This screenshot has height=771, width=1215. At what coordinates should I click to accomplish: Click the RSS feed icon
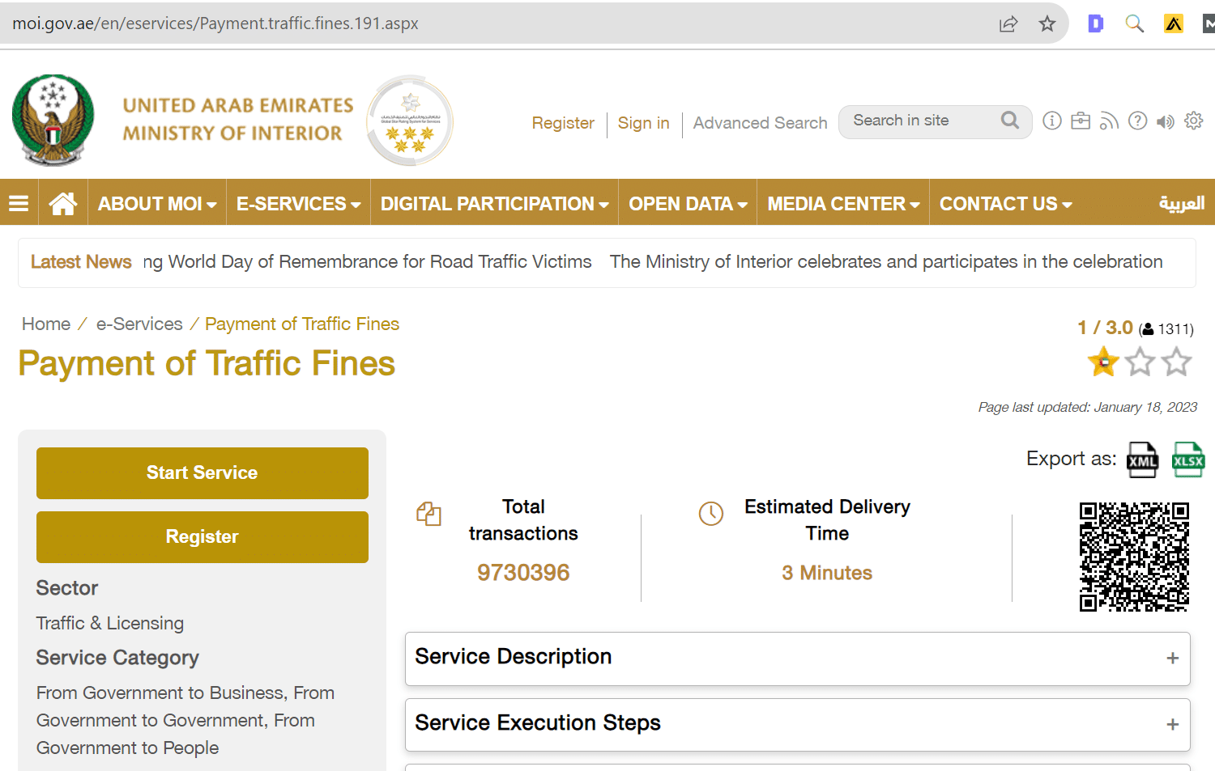coord(1109,121)
